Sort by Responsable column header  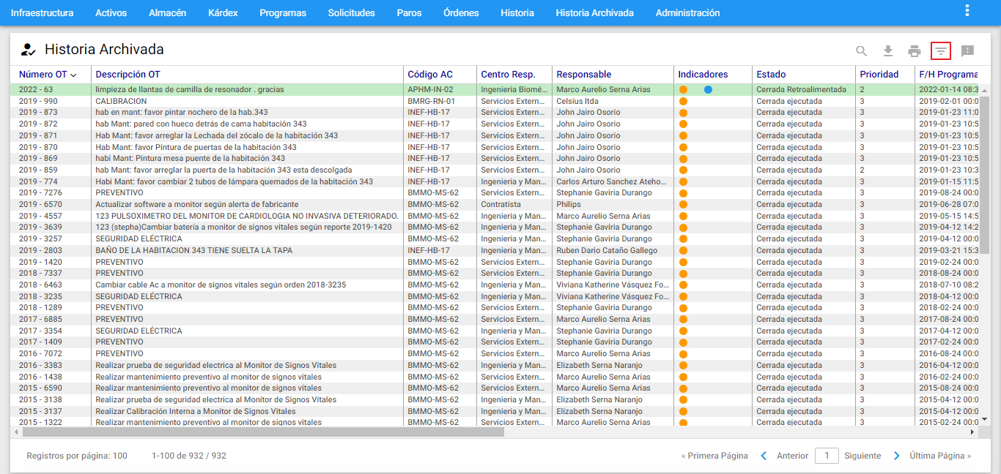[584, 75]
